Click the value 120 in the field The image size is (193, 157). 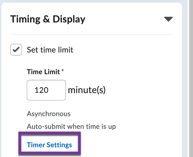[41, 90]
